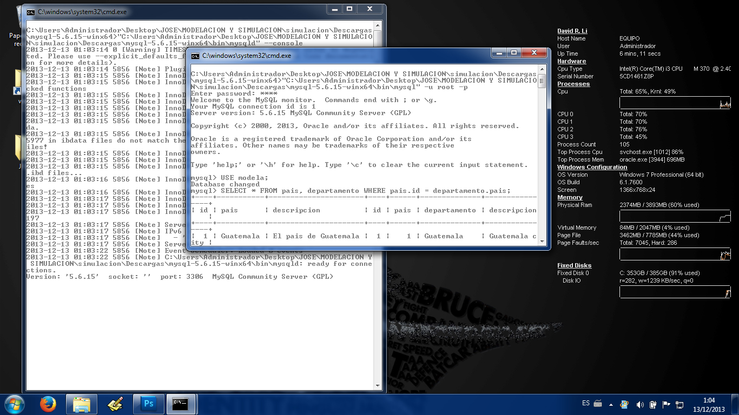Click the "Version: '5.6.15' socket" line in mysqld console
739x415 pixels.
coord(180,277)
